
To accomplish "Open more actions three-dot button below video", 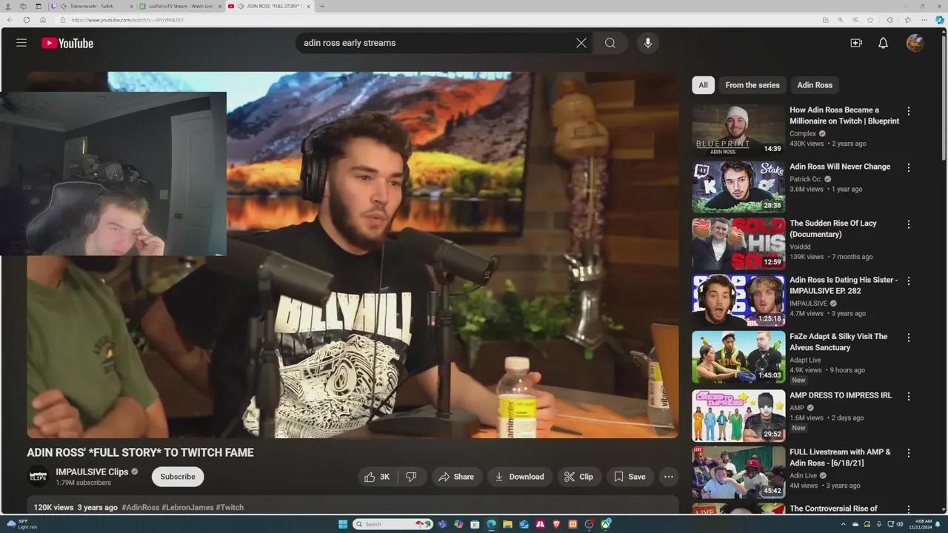I will (668, 477).
